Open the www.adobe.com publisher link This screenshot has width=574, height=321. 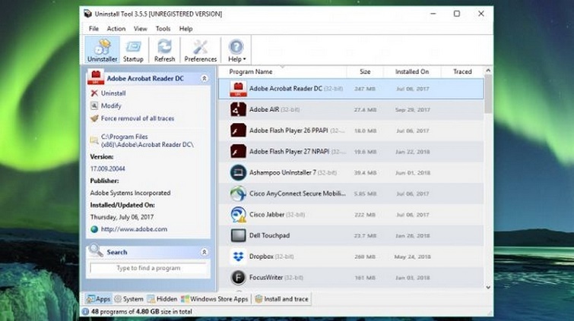(134, 228)
